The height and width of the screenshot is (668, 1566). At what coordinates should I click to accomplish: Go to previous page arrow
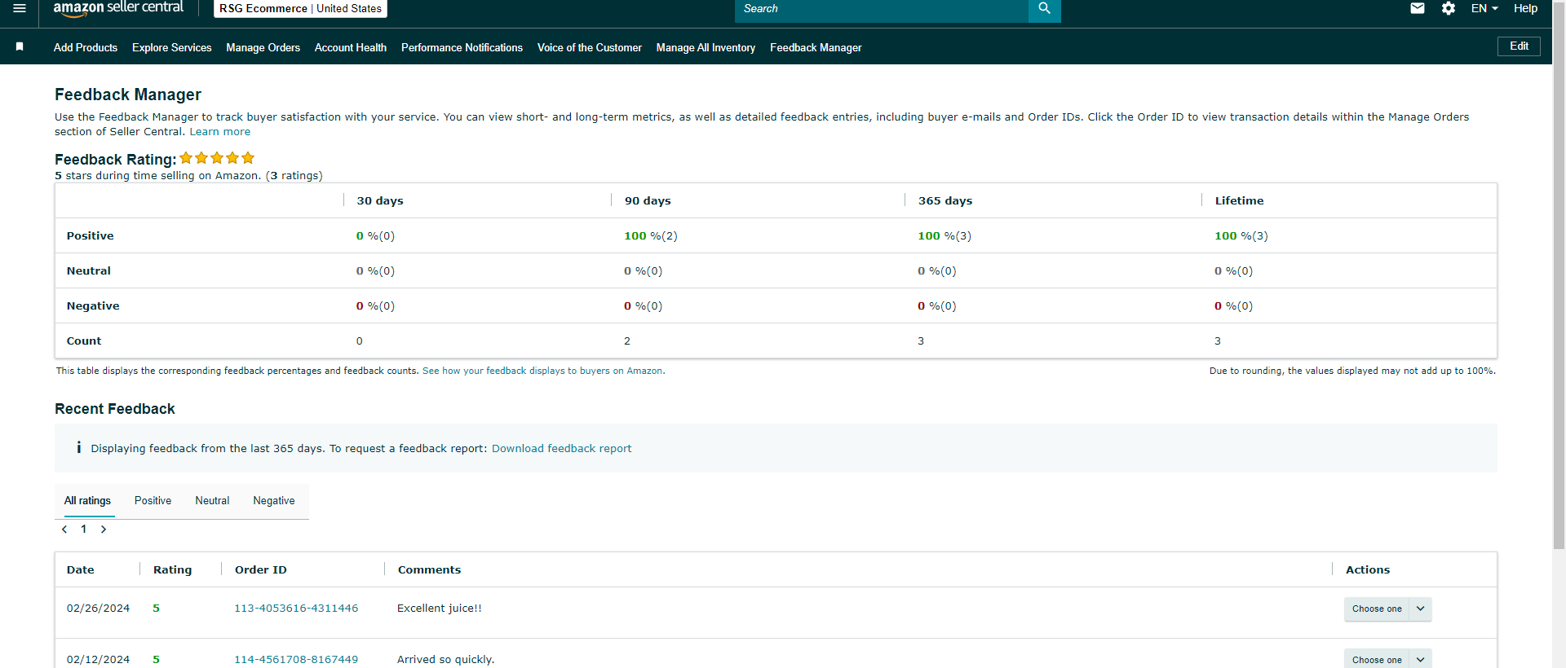coord(64,530)
